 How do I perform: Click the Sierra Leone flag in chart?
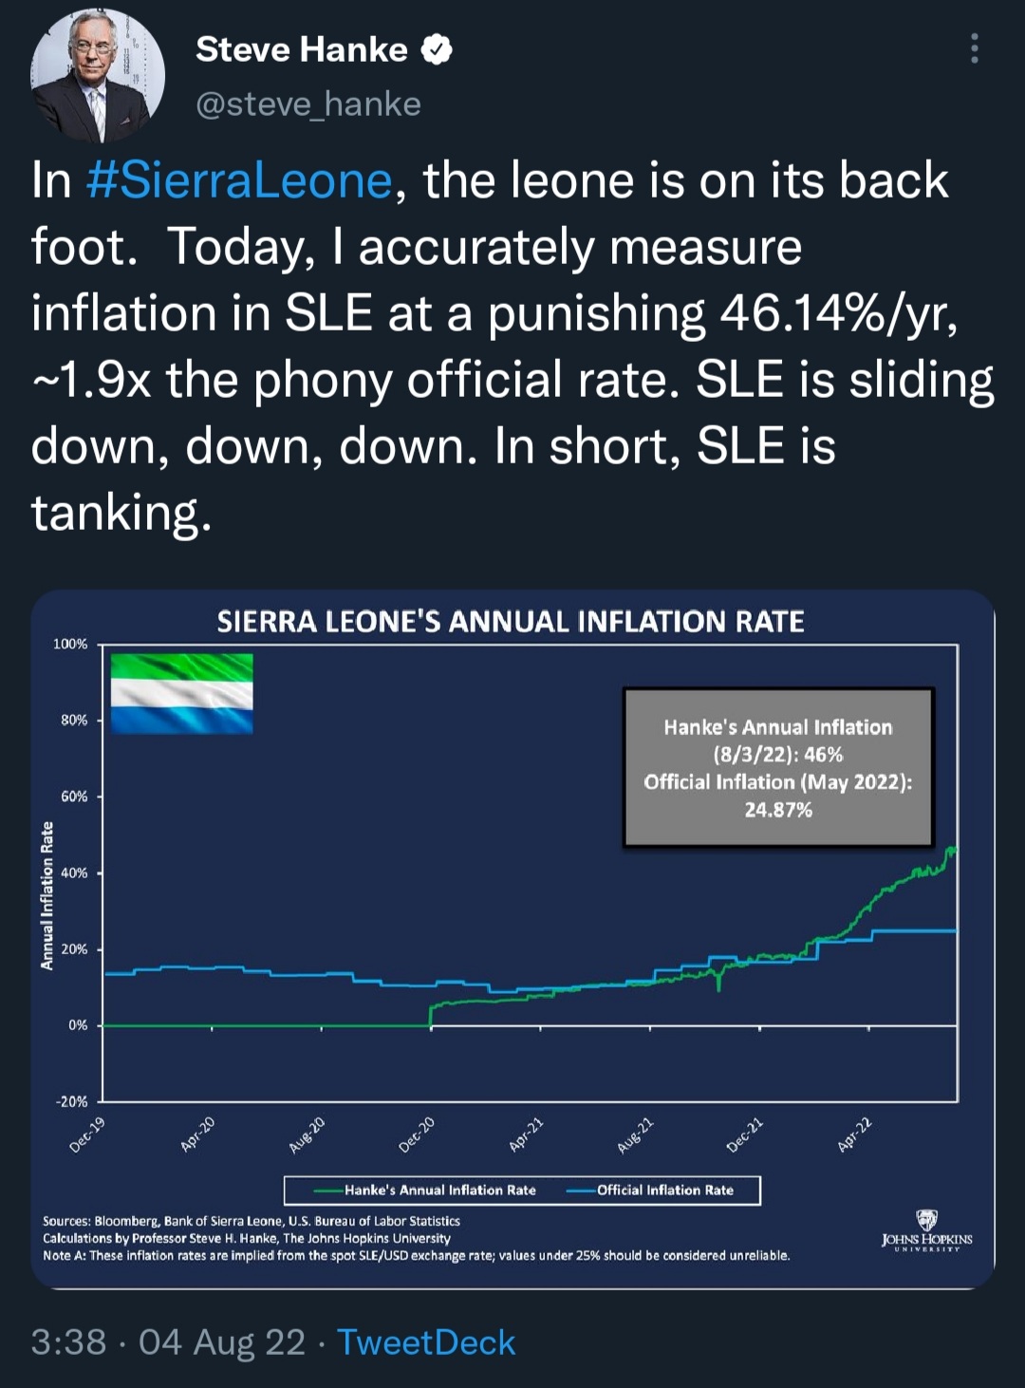coord(181,693)
